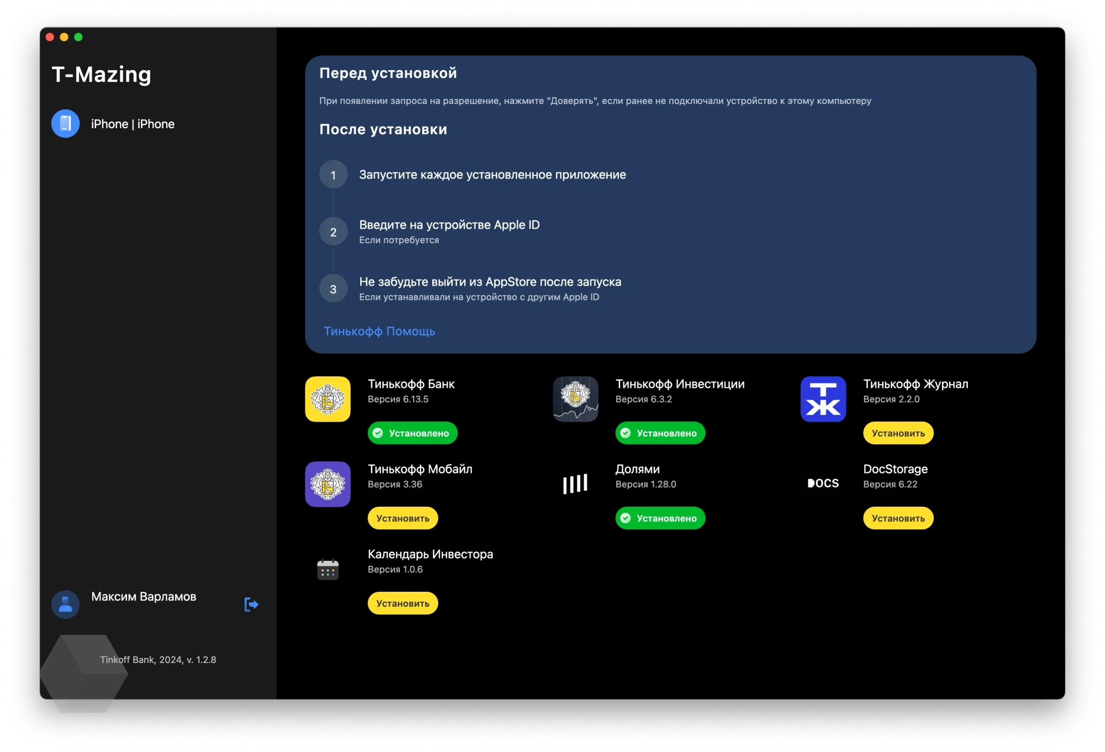This screenshot has width=1105, height=752.
Task: Click the Максим Варламов user name
Action: (x=144, y=597)
